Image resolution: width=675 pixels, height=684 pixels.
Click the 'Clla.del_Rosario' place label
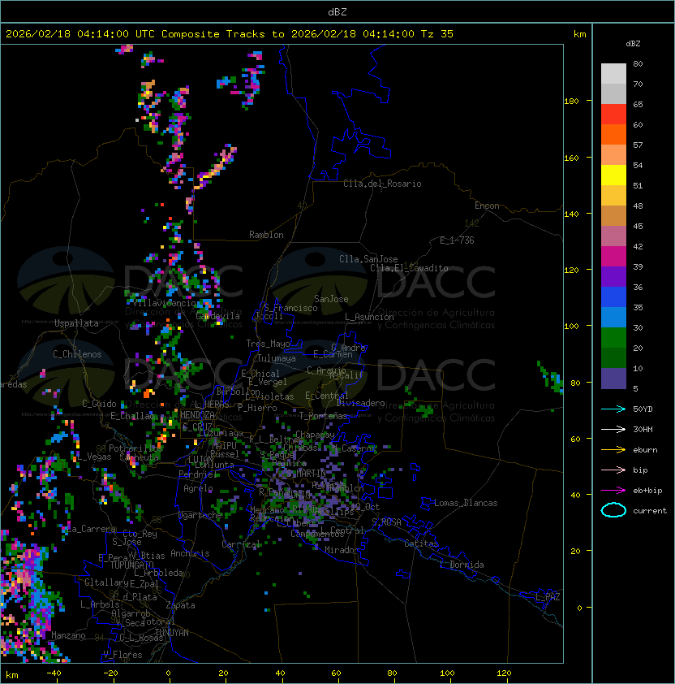[382, 184]
